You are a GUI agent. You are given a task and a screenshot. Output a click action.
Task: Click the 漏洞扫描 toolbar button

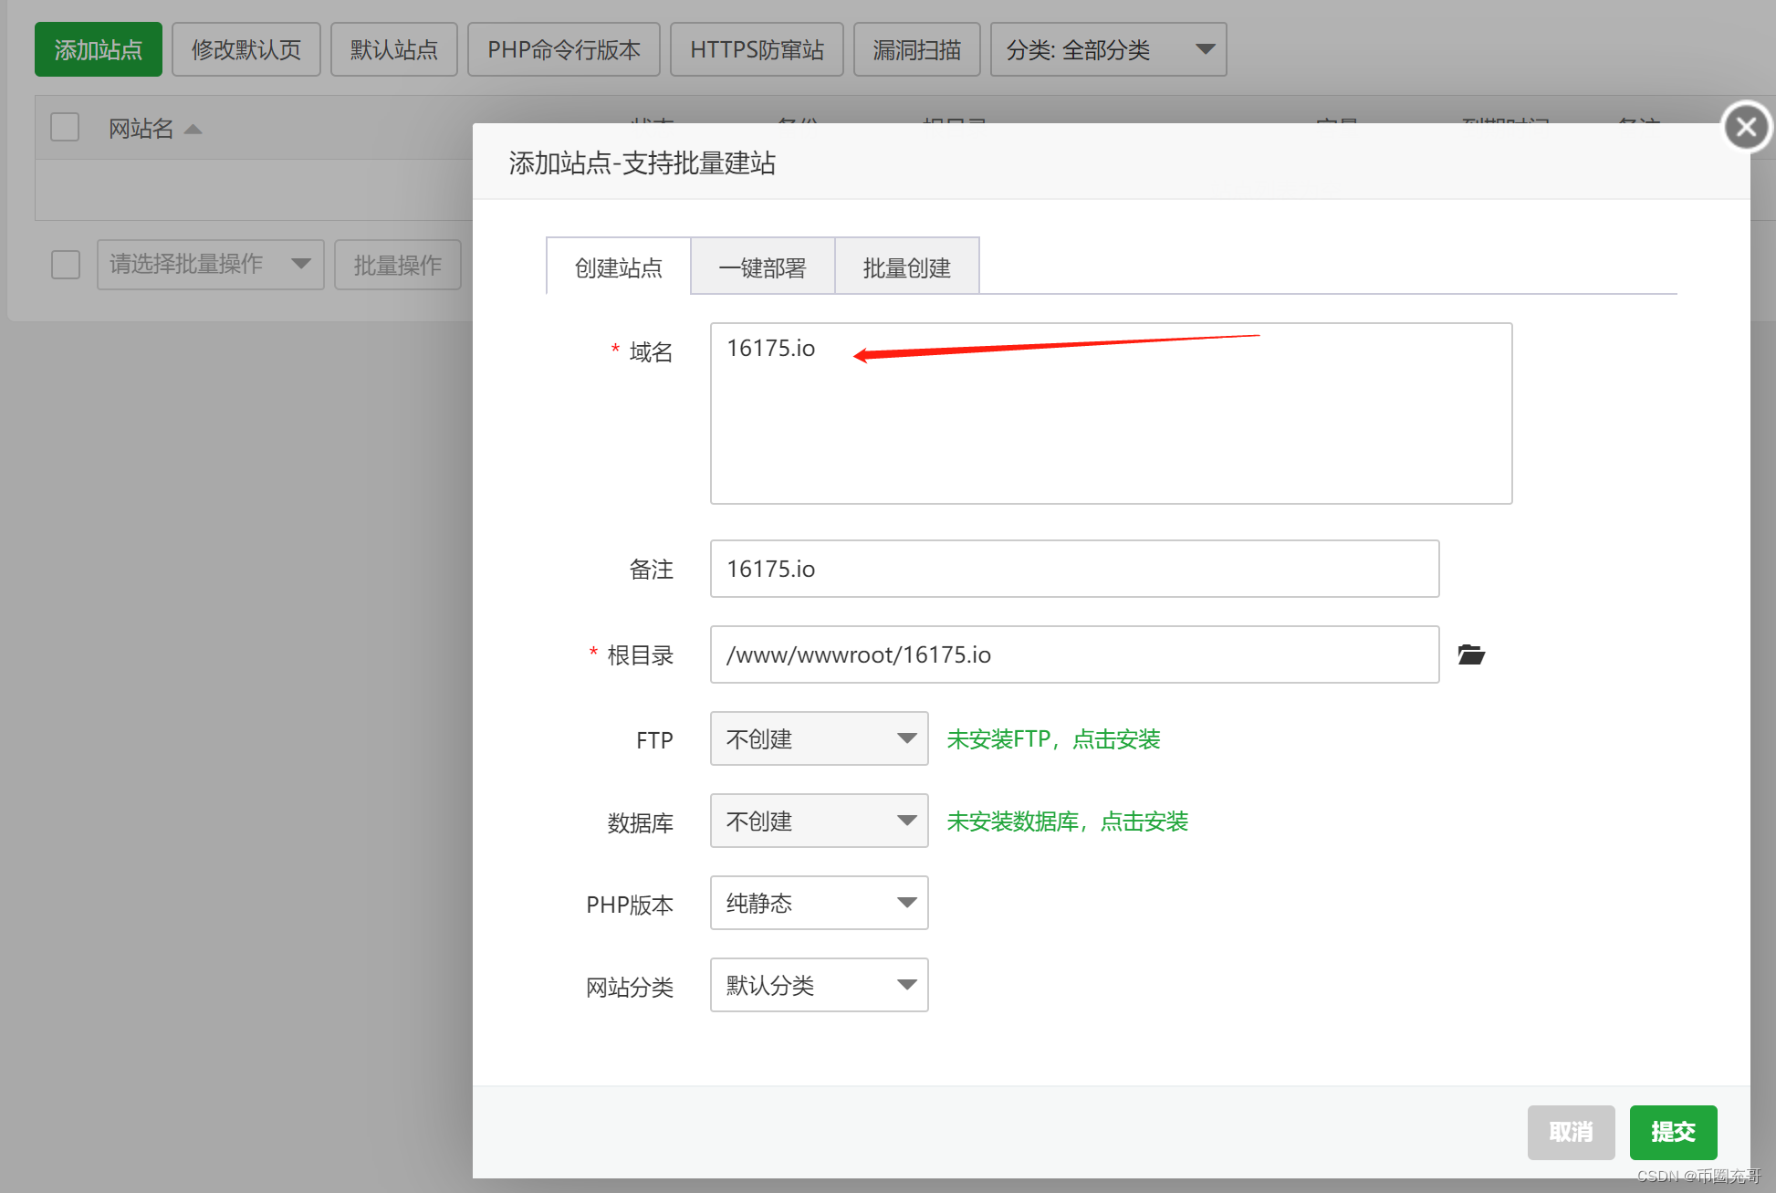(x=916, y=49)
